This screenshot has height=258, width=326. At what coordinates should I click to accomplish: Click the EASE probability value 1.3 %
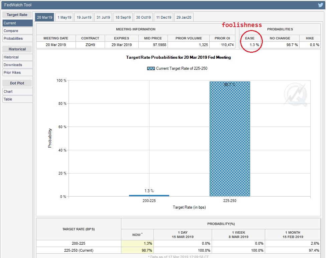click(254, 45)
